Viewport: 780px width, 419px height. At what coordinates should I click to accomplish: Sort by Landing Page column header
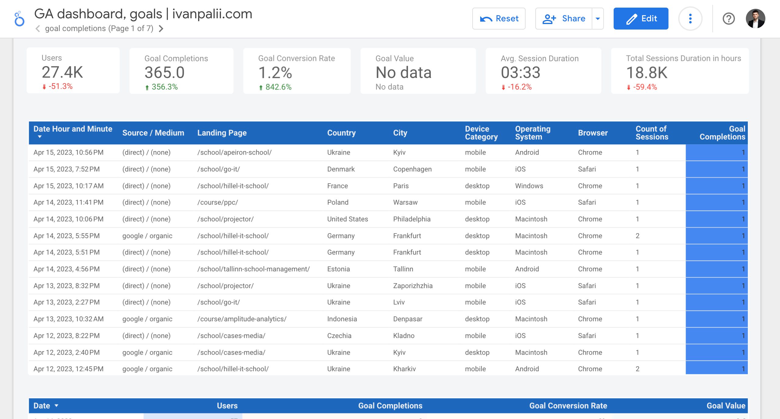pyautogui.click(x=222, y=133)
